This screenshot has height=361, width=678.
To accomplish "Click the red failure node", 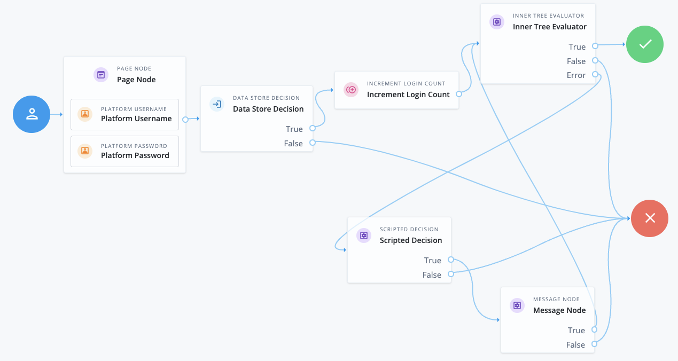I will 649,218.
